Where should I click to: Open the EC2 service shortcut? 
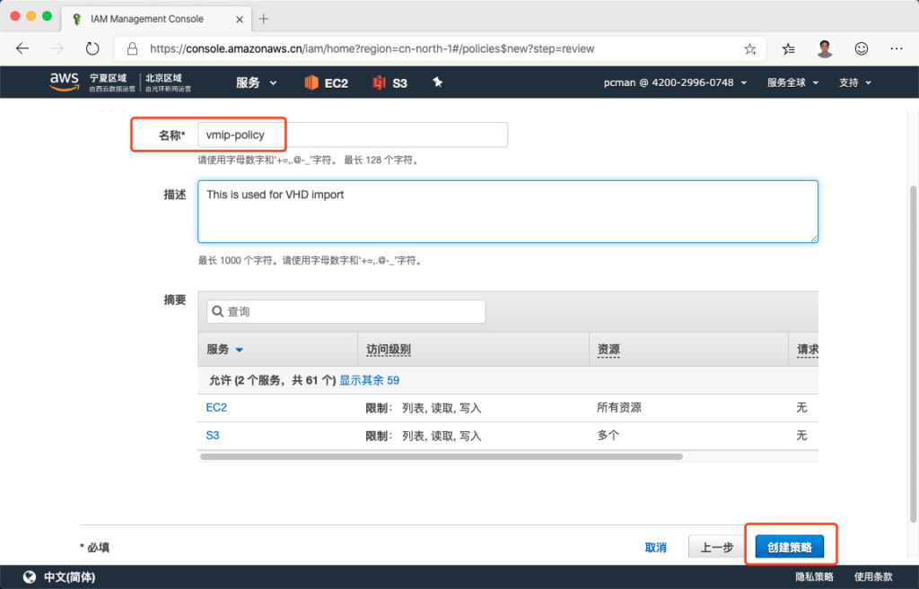(x=326, y=82)
